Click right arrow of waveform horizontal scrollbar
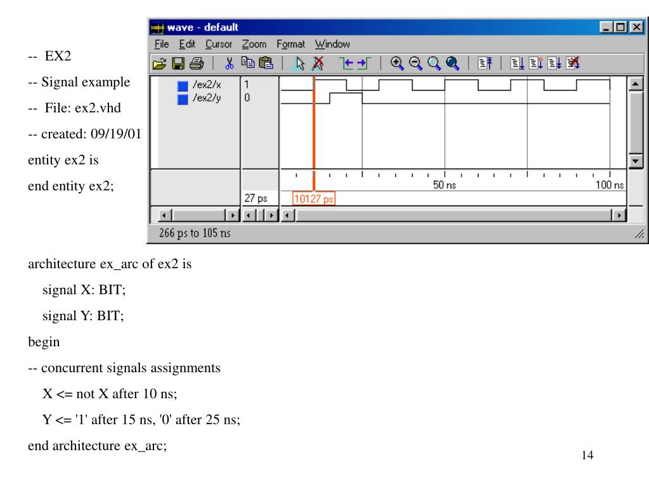Screen dimensions: 649x487 (x=619, y=216)
